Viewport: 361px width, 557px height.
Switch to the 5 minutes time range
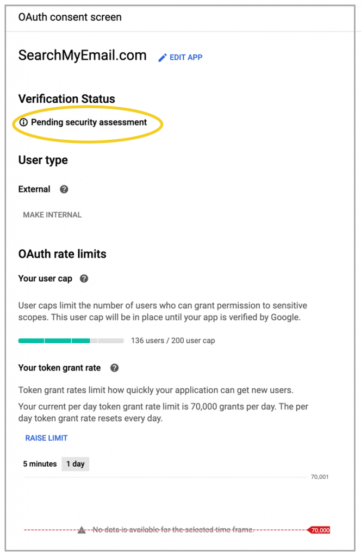pos(40,464)
